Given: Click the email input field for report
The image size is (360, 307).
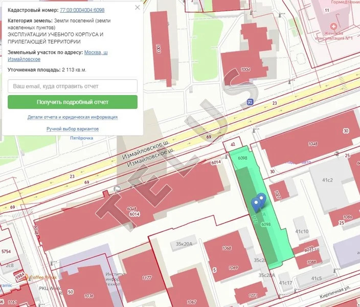Looking at the screenshot, I should (73, 86).
